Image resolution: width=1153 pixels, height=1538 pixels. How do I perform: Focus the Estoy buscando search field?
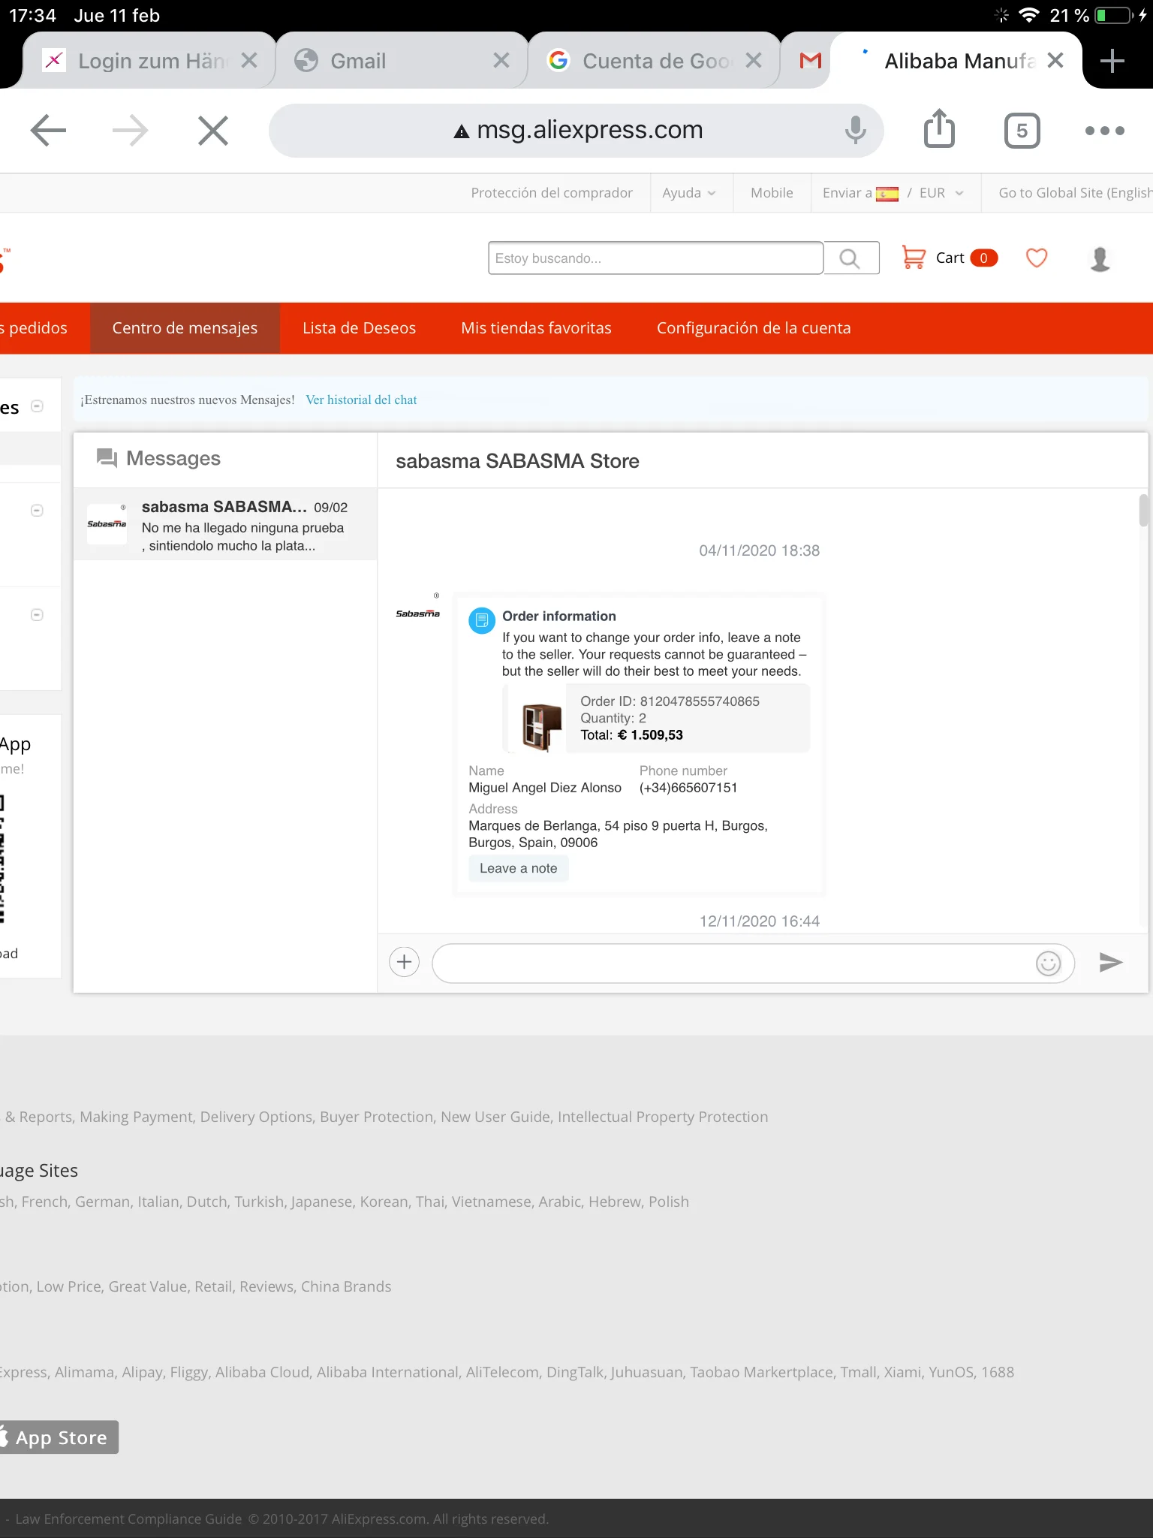pos(655,258)
